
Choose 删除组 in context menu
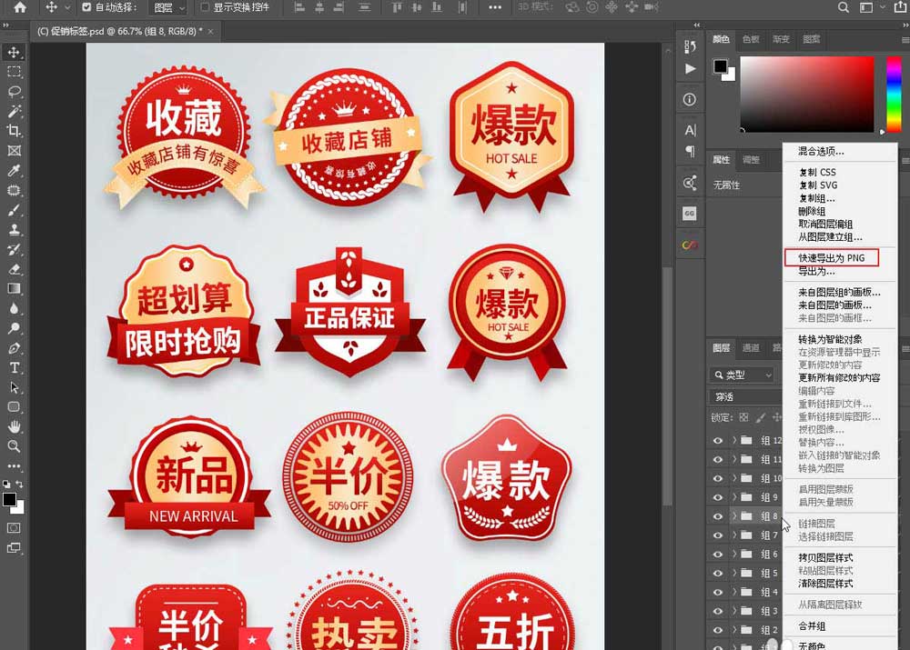(812, 212)
